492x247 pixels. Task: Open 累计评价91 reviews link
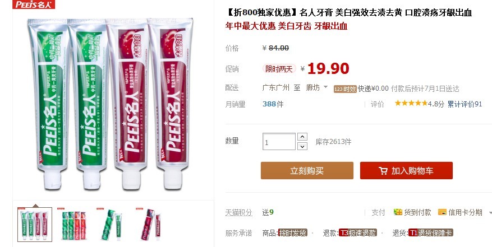(465, 104)
